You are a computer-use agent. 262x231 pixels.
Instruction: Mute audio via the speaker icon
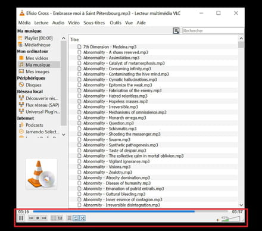[x=218, y=220]
